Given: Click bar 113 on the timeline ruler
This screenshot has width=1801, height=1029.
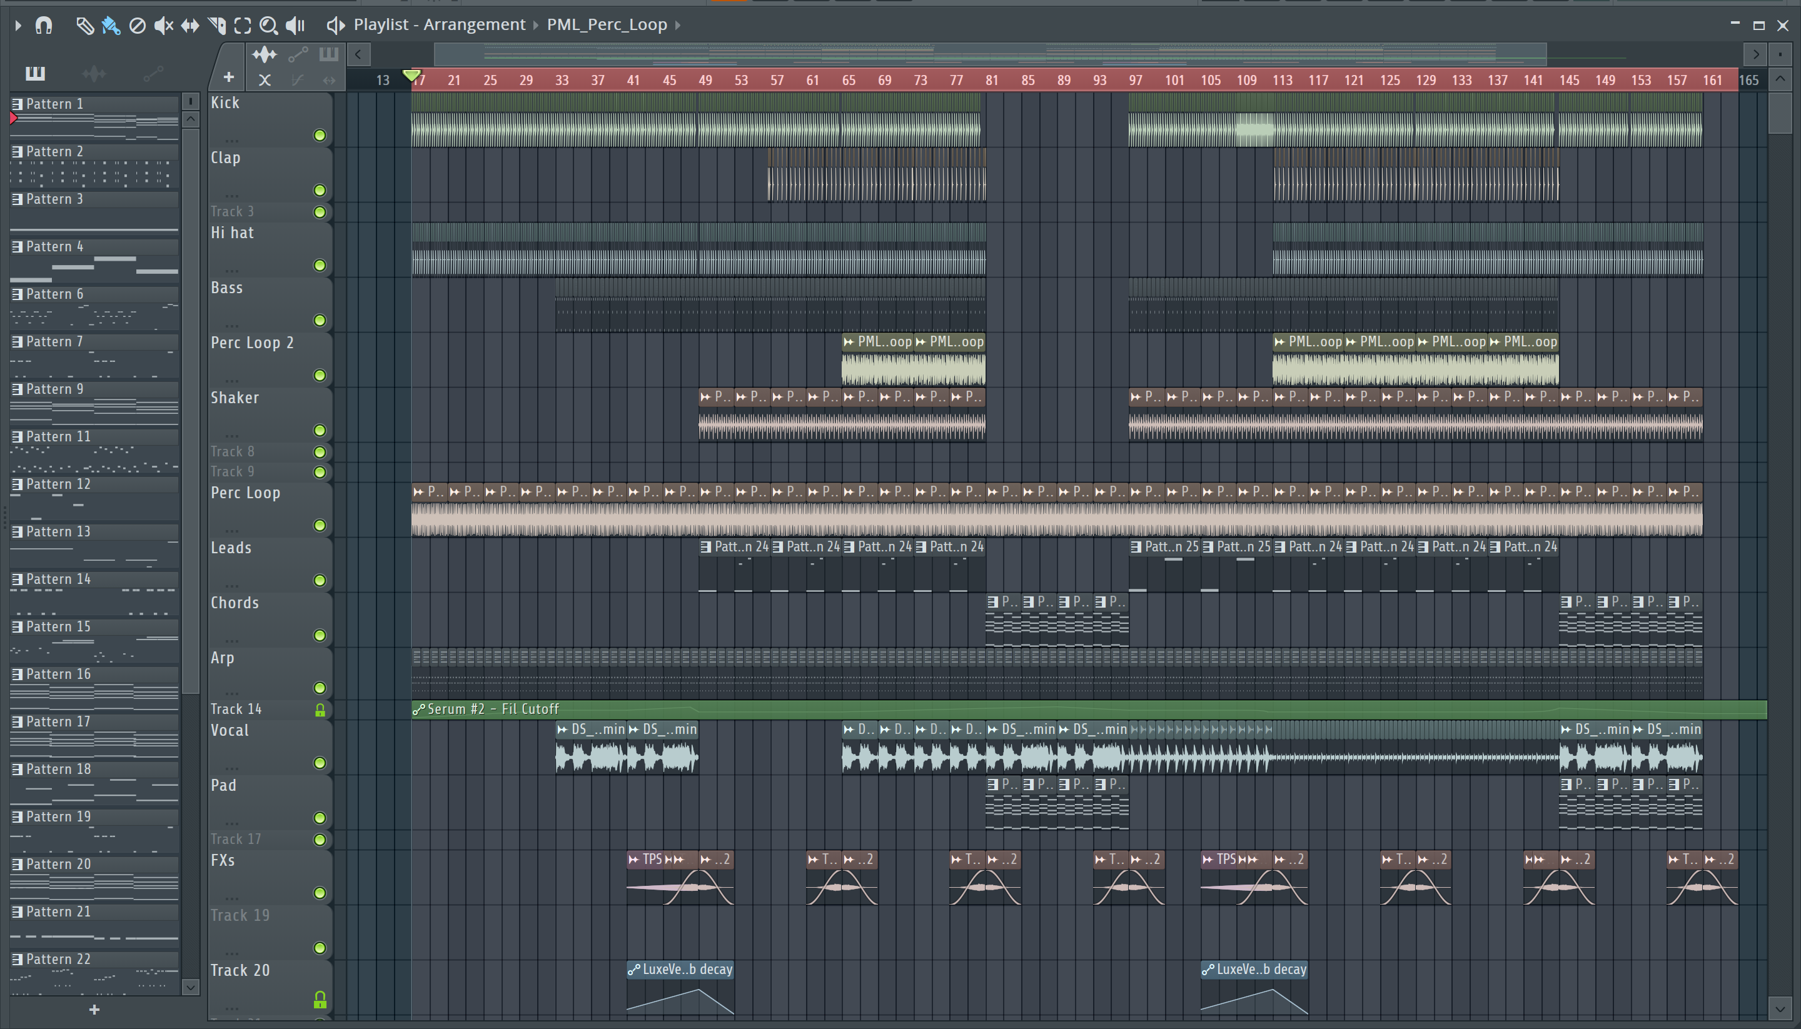Looking at the screenshot, I should click(x=1282, y=81).
